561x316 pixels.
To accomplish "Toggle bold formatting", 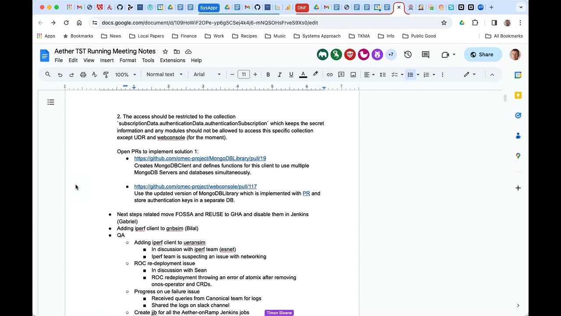I will pyautogui.click(x=268, y=75).
